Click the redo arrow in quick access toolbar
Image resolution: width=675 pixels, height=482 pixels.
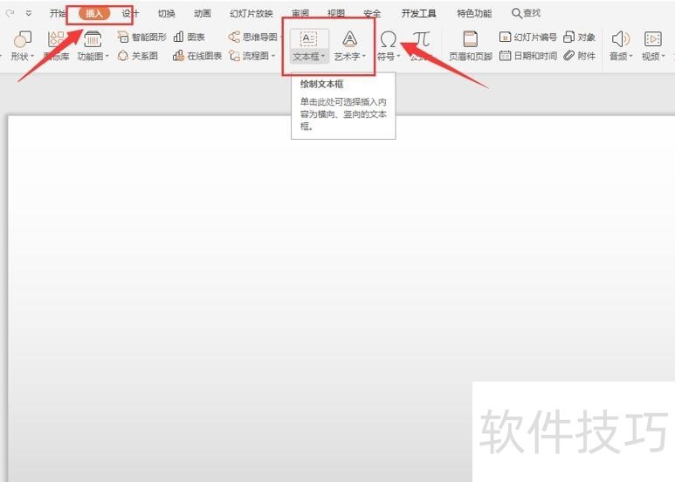click(x=10, y=13)
